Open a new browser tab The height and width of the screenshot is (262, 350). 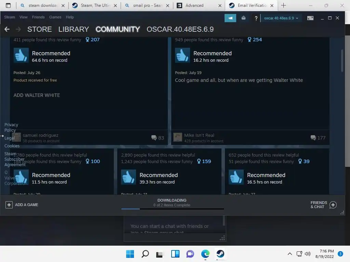283,5
